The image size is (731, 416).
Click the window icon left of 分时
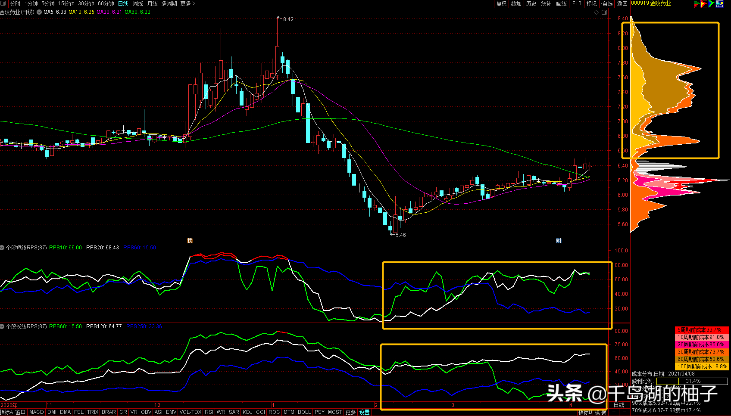pos(3,3)
